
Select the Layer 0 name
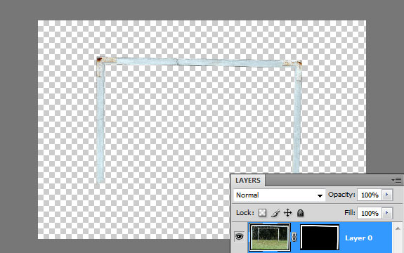pos(358,238)
